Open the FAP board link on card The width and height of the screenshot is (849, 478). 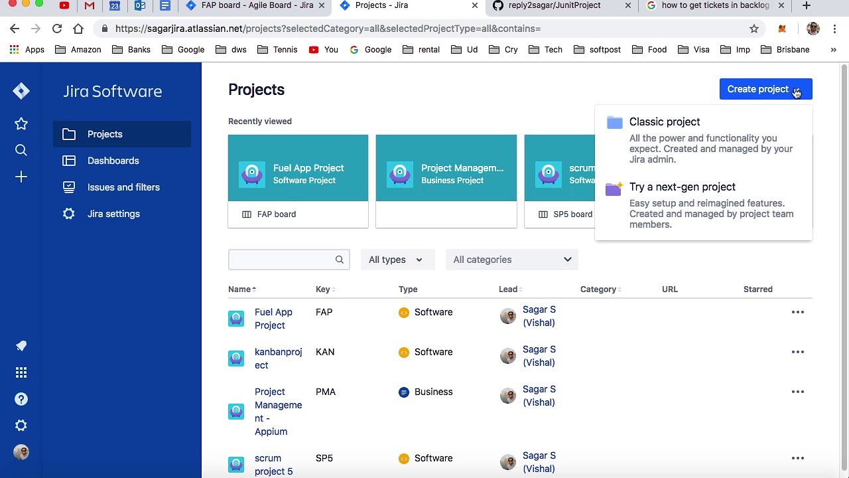click(x=277, y=214)
